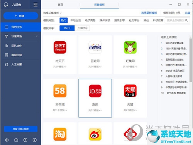Open latest template 雪球股票论坛发帖
This screenshot has height=145, width=193.
pos(174,59)
